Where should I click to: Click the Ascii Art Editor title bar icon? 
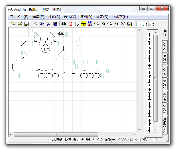click(10, 10)
